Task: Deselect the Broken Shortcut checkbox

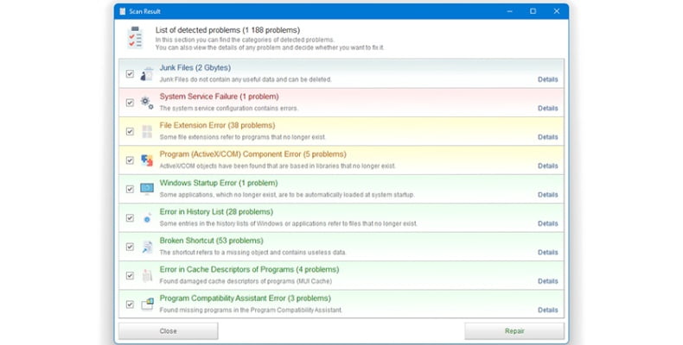Action: tap(130, 247)
